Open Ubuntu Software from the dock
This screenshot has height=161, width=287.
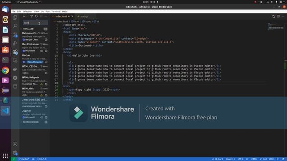coord(5,50)
